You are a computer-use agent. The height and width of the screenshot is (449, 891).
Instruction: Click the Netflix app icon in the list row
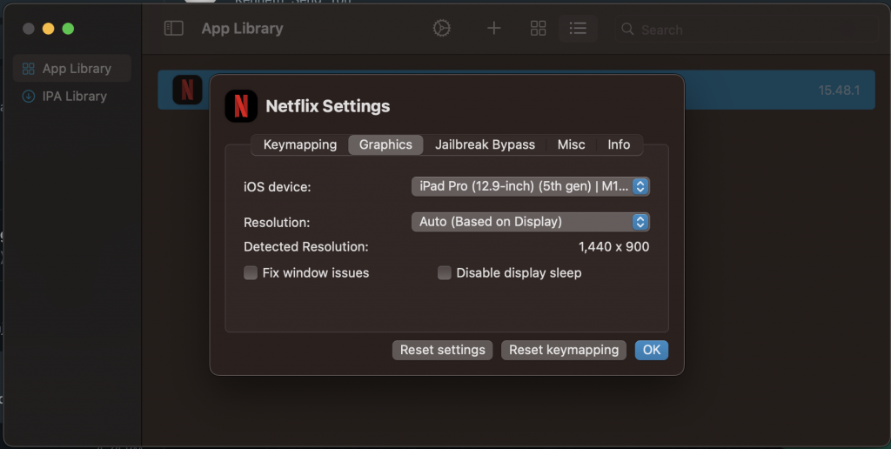coord(188,90)
